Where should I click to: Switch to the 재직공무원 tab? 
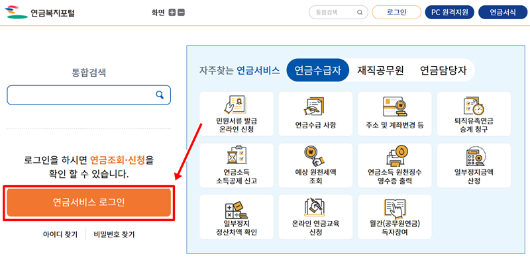coord(380,70)
